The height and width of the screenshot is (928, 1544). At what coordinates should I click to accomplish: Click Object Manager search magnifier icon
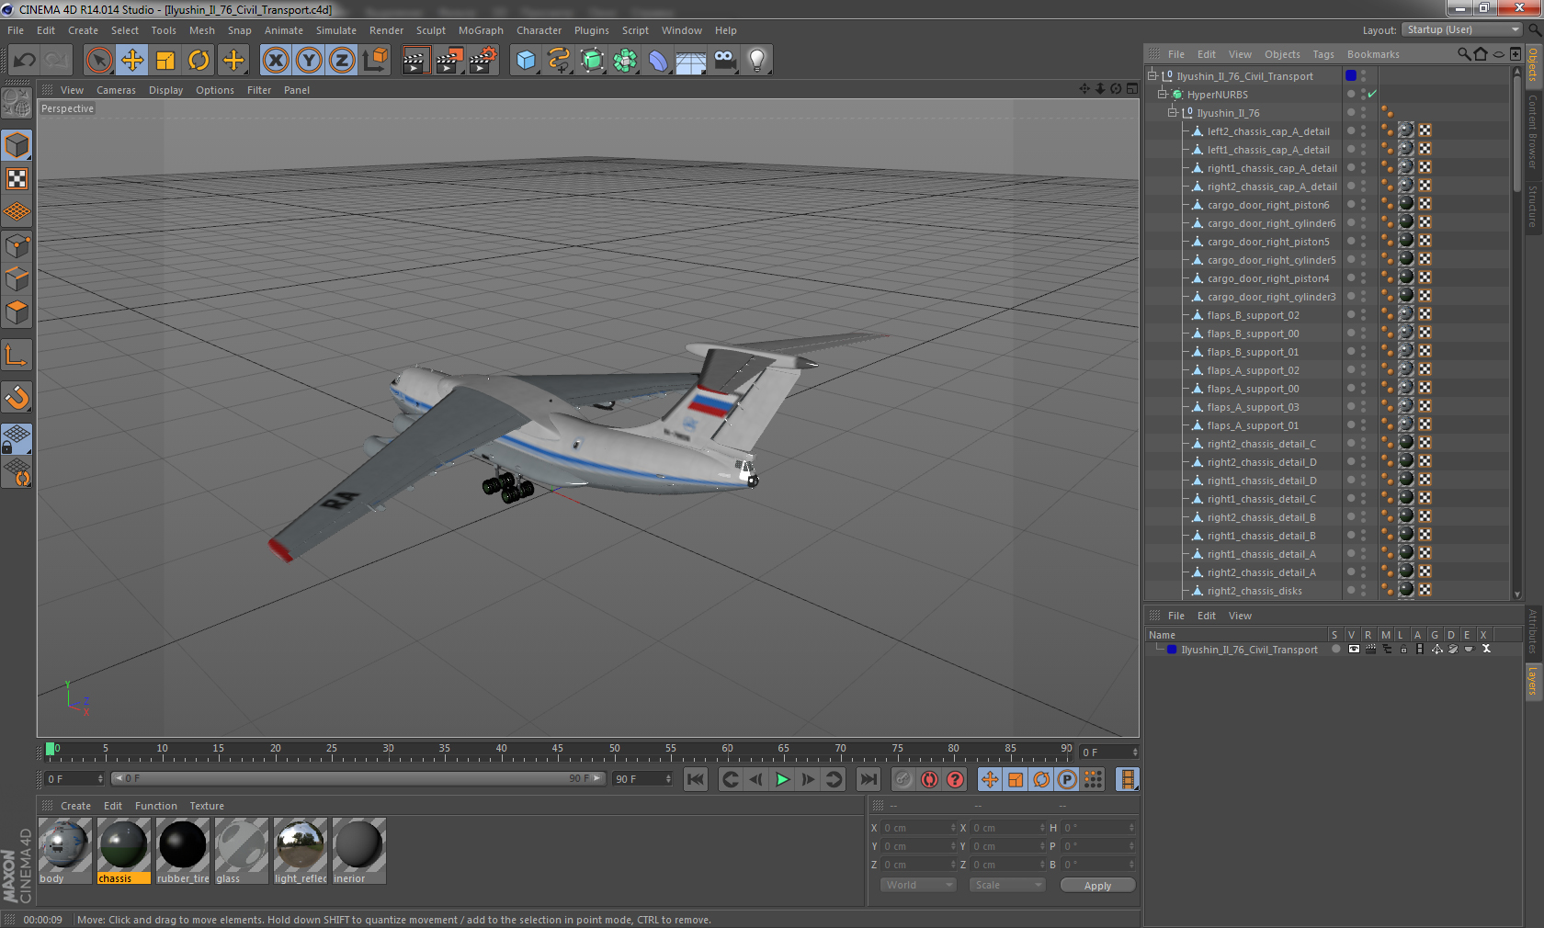click(x=1464, y=54)
